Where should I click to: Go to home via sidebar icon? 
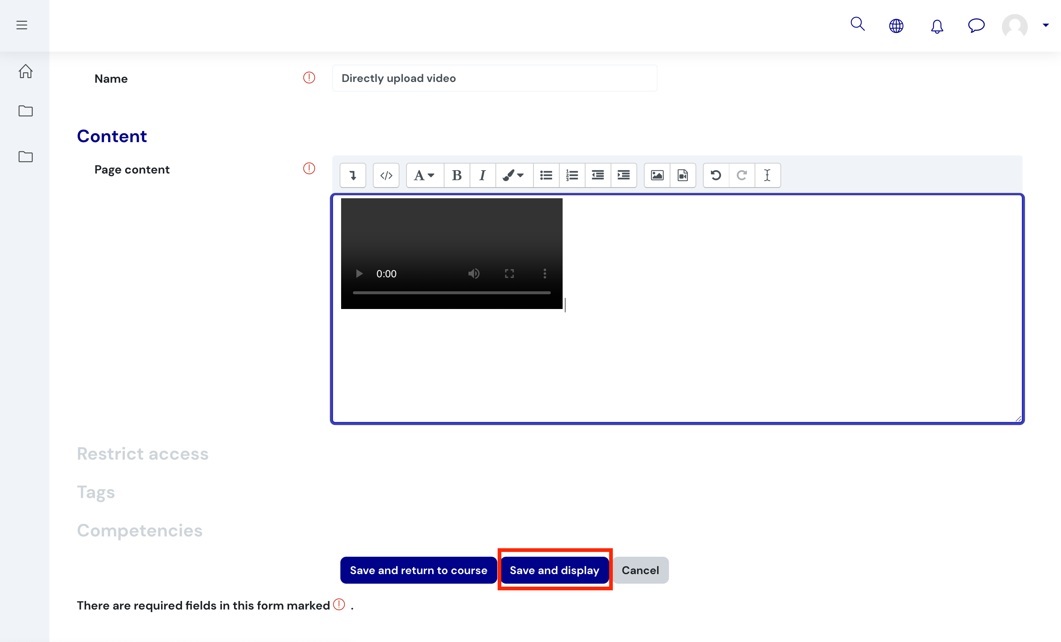25,71
